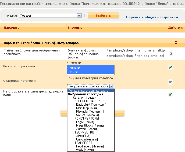The height and width of the screenshot is (152, 185).
Task: Choose Текущая категория каталога option
Action: coord(88,91)
